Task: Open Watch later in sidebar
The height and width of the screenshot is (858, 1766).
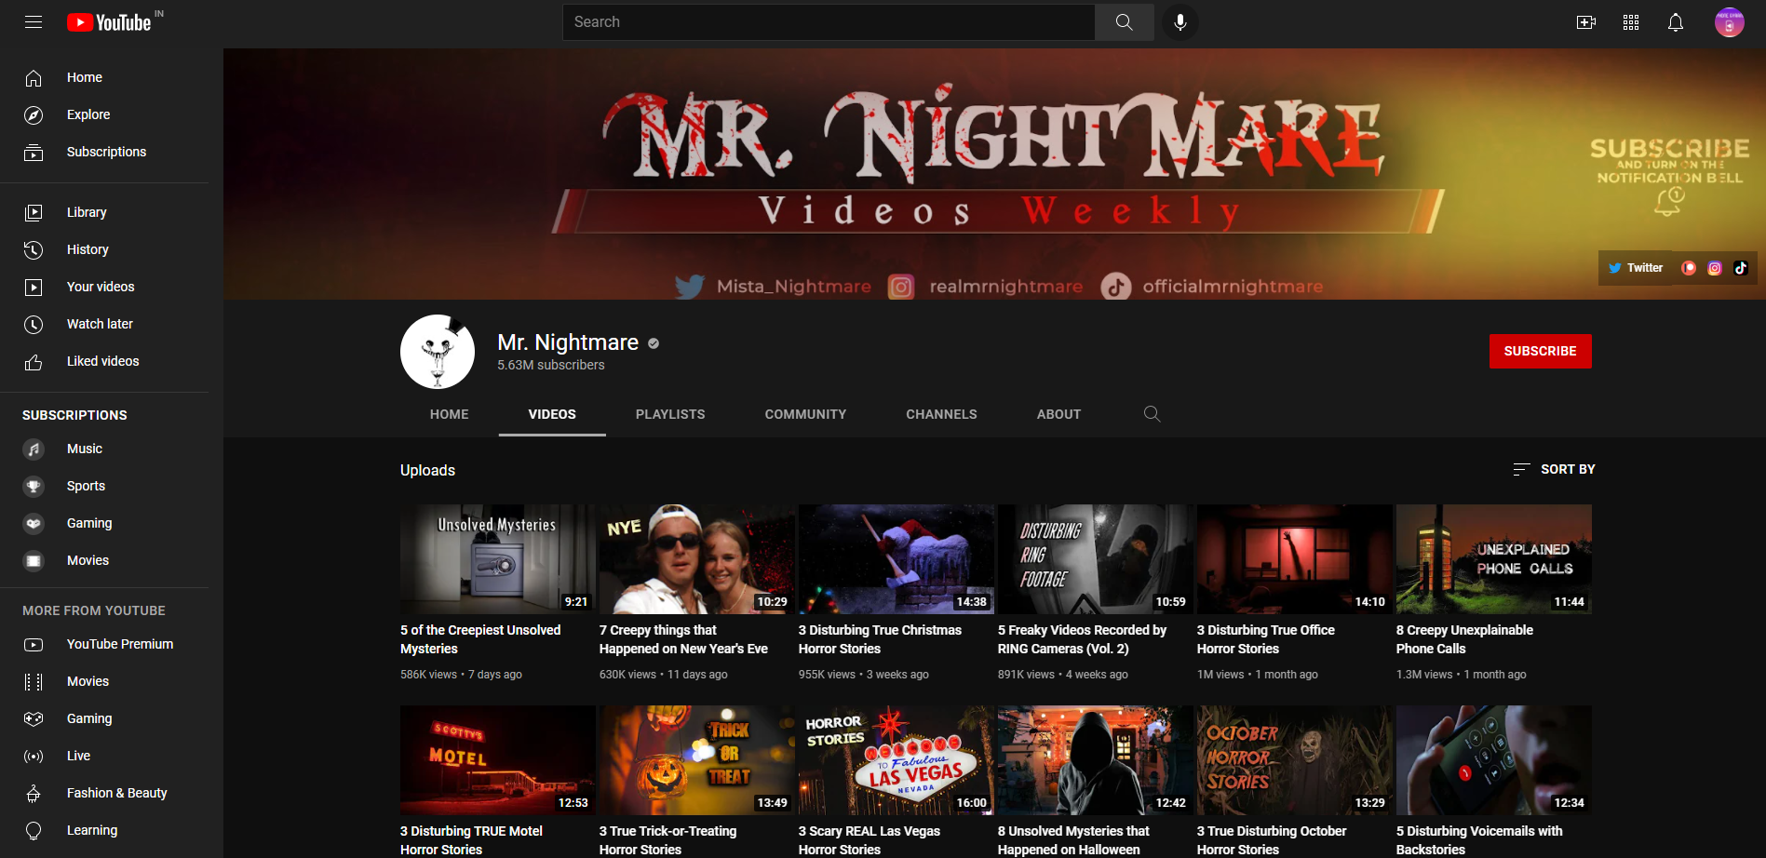Action: 100,324
